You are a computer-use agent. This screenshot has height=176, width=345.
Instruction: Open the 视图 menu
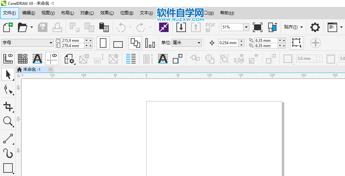point(48,13)
